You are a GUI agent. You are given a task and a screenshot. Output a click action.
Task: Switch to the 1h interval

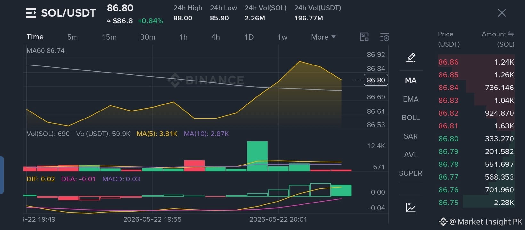pos(183,37)
